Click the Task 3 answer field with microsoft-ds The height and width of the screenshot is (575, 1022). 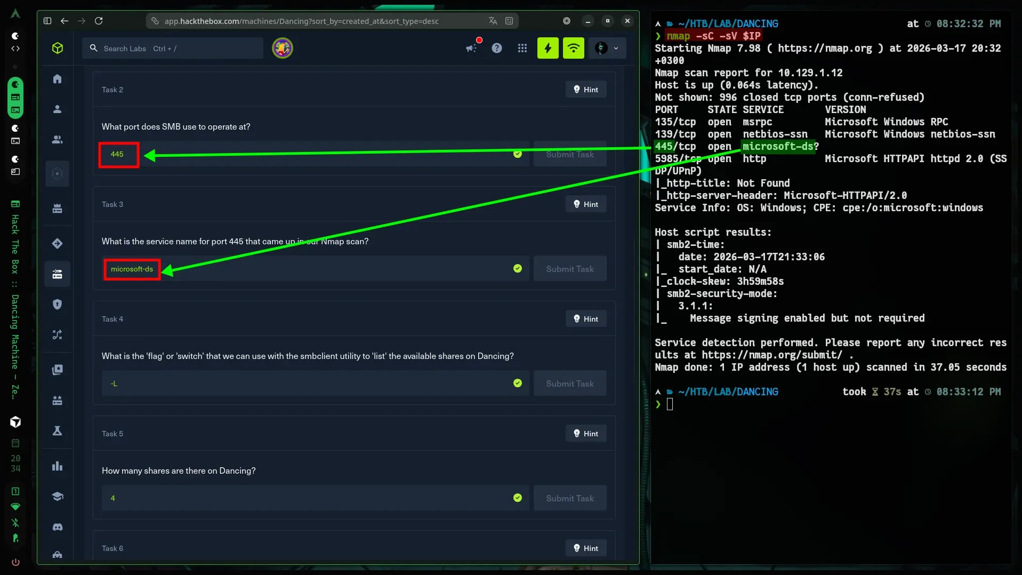point(316,269)
